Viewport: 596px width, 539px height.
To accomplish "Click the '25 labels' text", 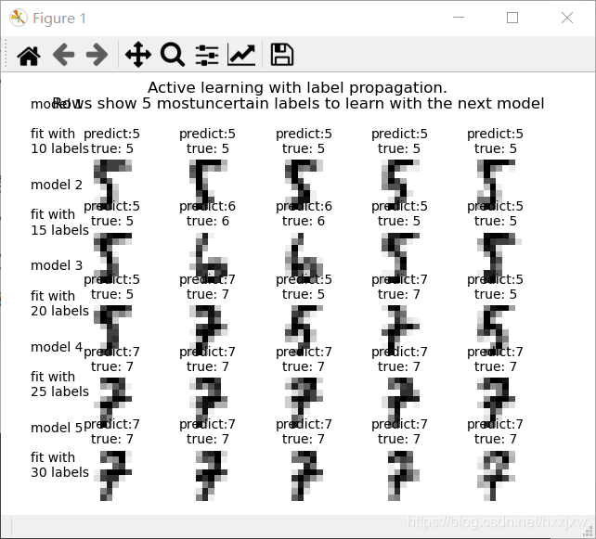I will tap(59, 391).
